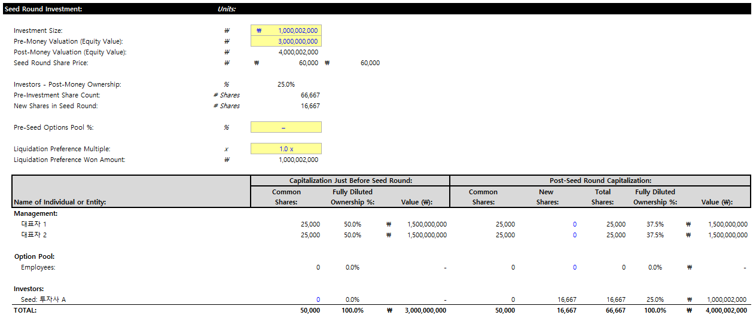Select 대표자 1's post-seed 37.5% ownership cell
Screen dimensions: 756x318
pyautogui.click(x=654, y=224)
